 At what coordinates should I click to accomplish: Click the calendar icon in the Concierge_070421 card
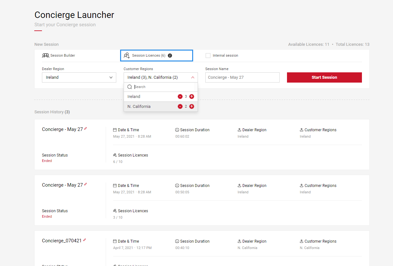pos(115,241)
